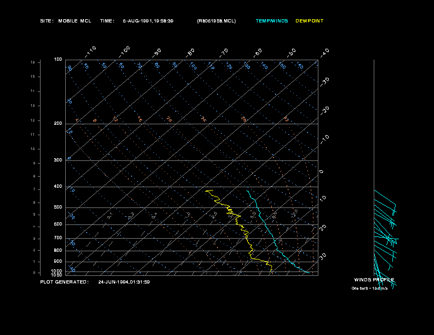The width and height of the screenshot is (434, 335).
Task: Click the 'SITE:' header label
Action: (47, 21)
